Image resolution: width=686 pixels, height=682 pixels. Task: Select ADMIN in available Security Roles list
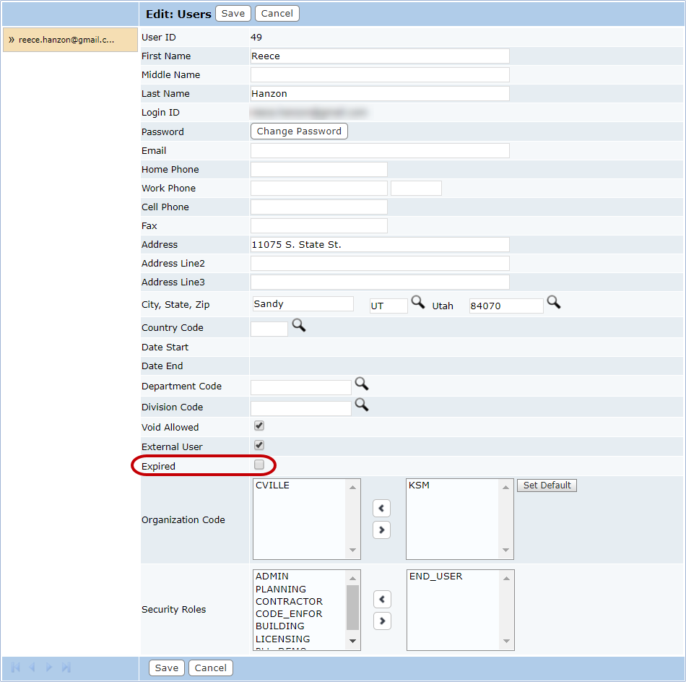[x=272, y=577]
